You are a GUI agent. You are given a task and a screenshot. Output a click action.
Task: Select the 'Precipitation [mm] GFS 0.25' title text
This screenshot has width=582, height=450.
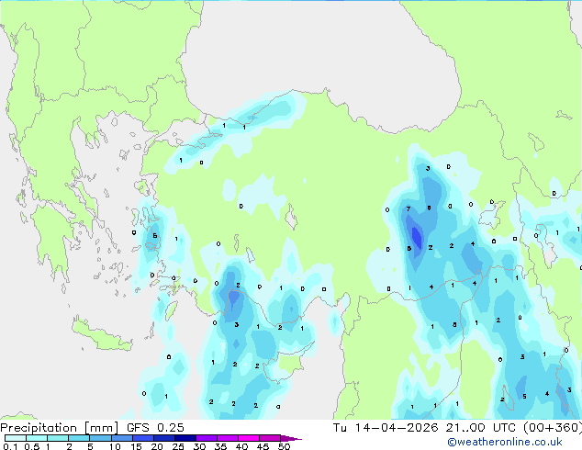click(x=92, y=428)
